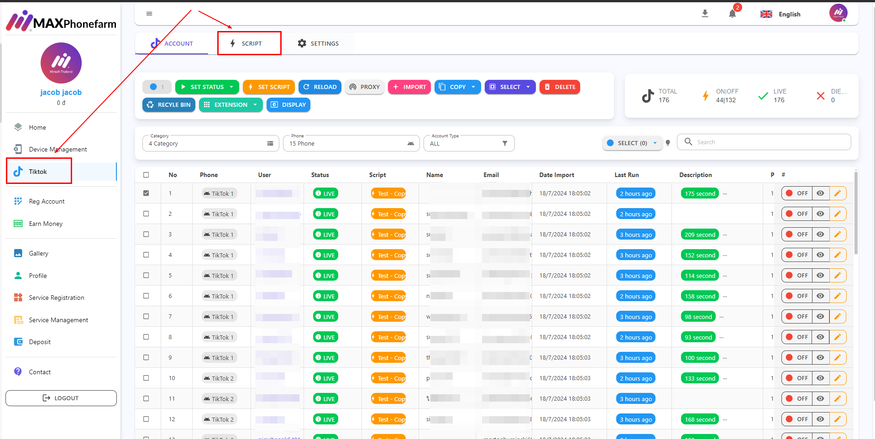Click the table vertical scrollbar
This screenshot has height=439, width=875.
[856, 212]
